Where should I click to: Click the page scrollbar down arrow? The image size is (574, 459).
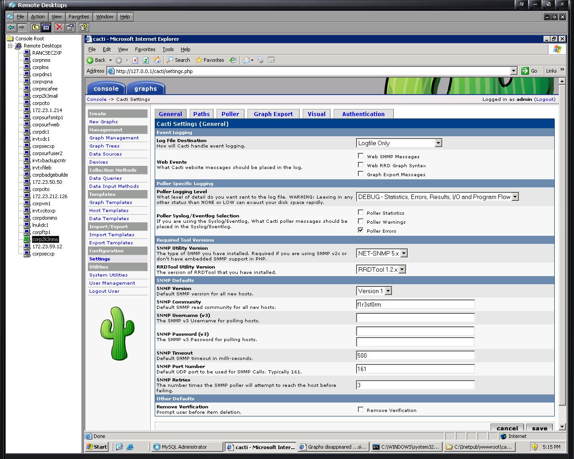click(x=562, y=426)
